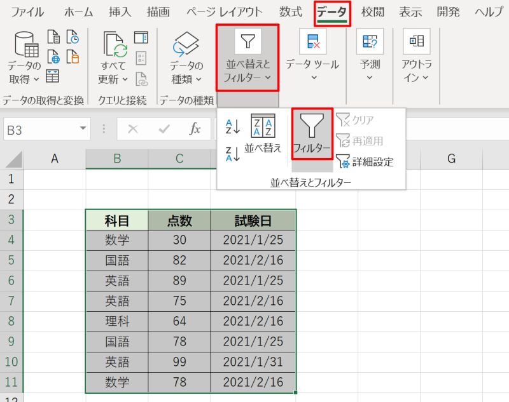Sort ascending with the A-to-Z icon
The height and width of the screenshot is (402, 509).
tap(232, 127)
